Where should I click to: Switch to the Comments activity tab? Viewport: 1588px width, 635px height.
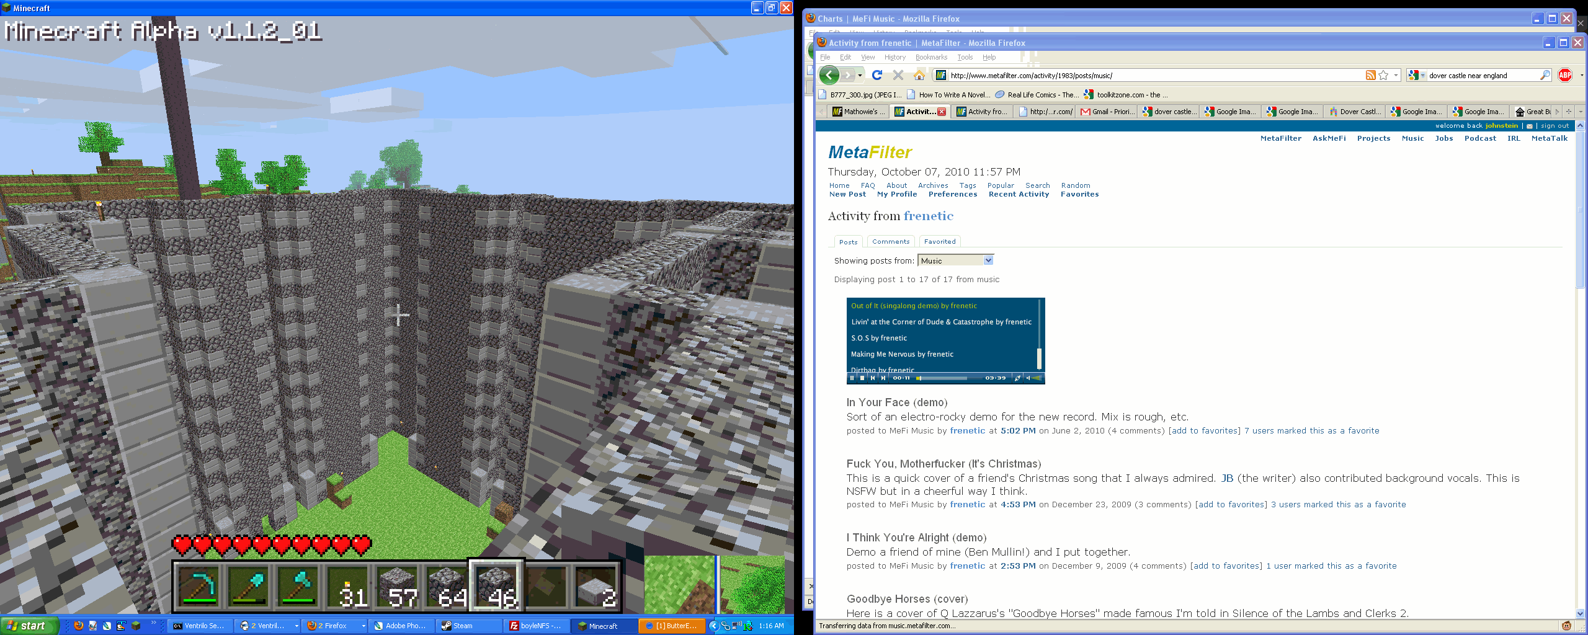coord(891,242)
